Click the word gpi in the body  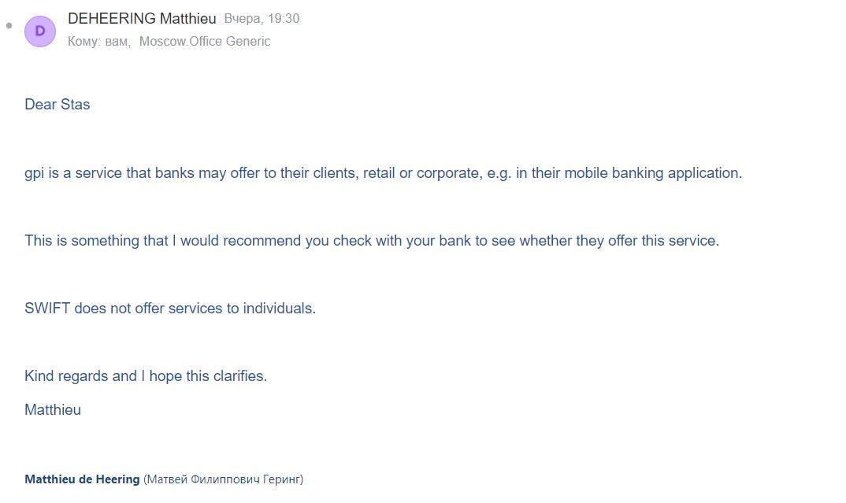pos(34,173)
